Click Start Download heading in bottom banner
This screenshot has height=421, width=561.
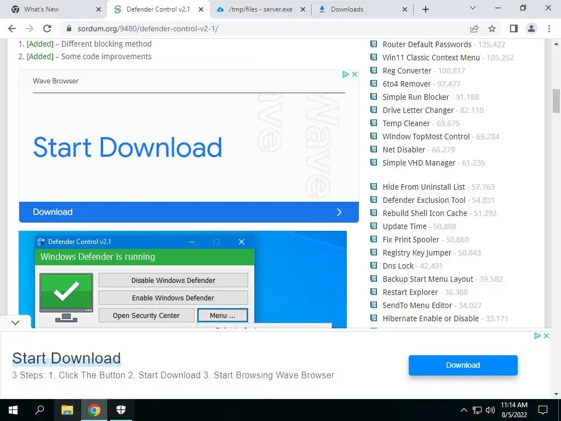point(66,359)
